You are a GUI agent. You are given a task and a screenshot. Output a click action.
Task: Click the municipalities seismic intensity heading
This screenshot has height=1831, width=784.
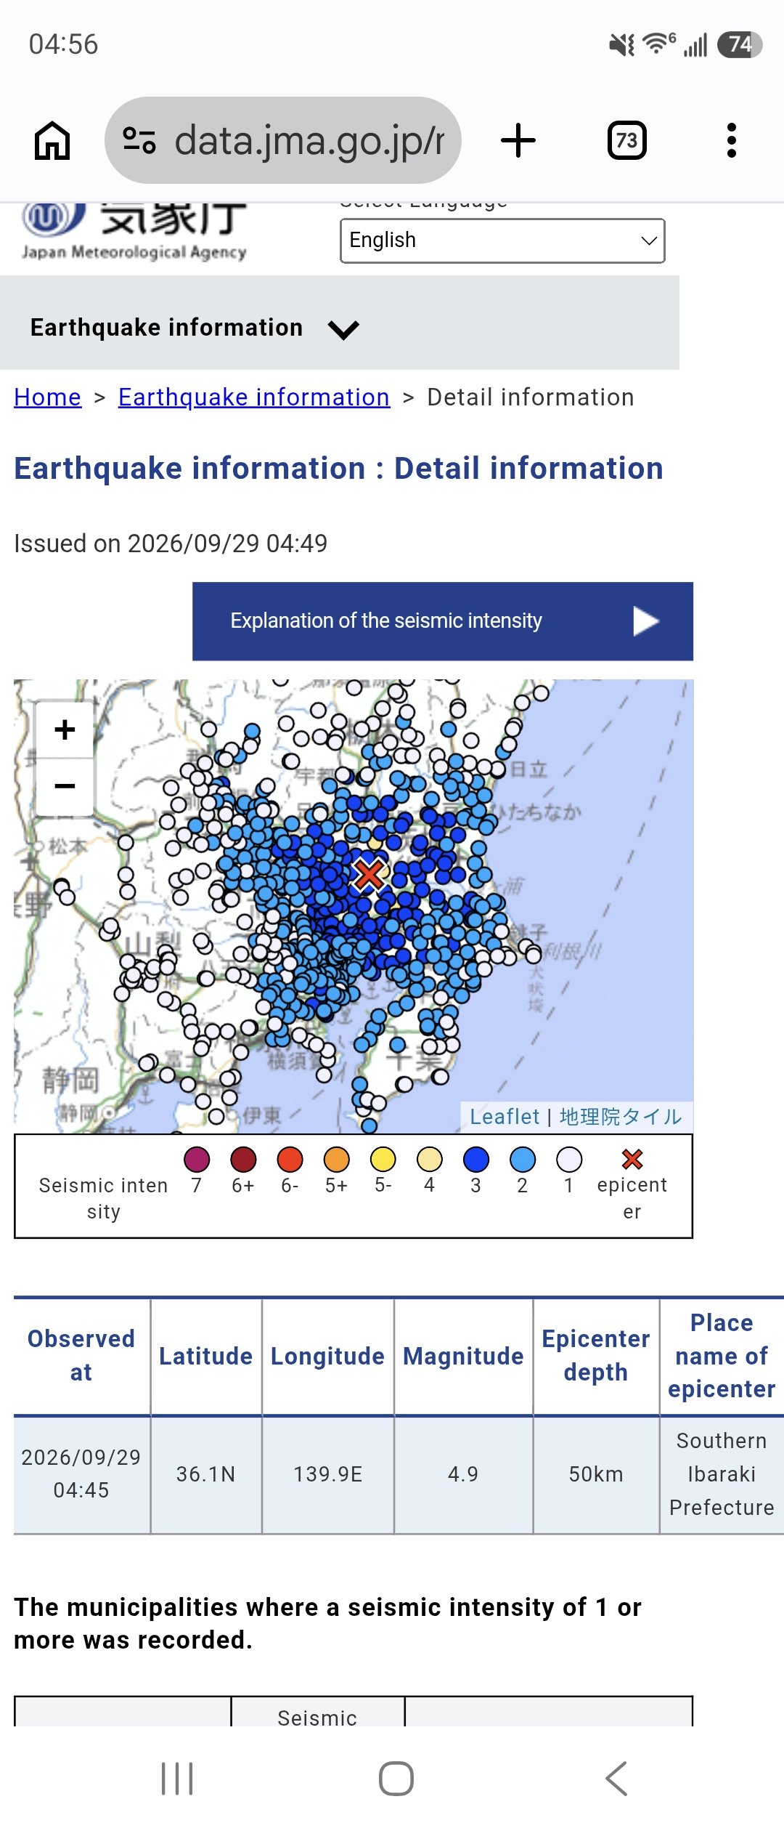327,1624
